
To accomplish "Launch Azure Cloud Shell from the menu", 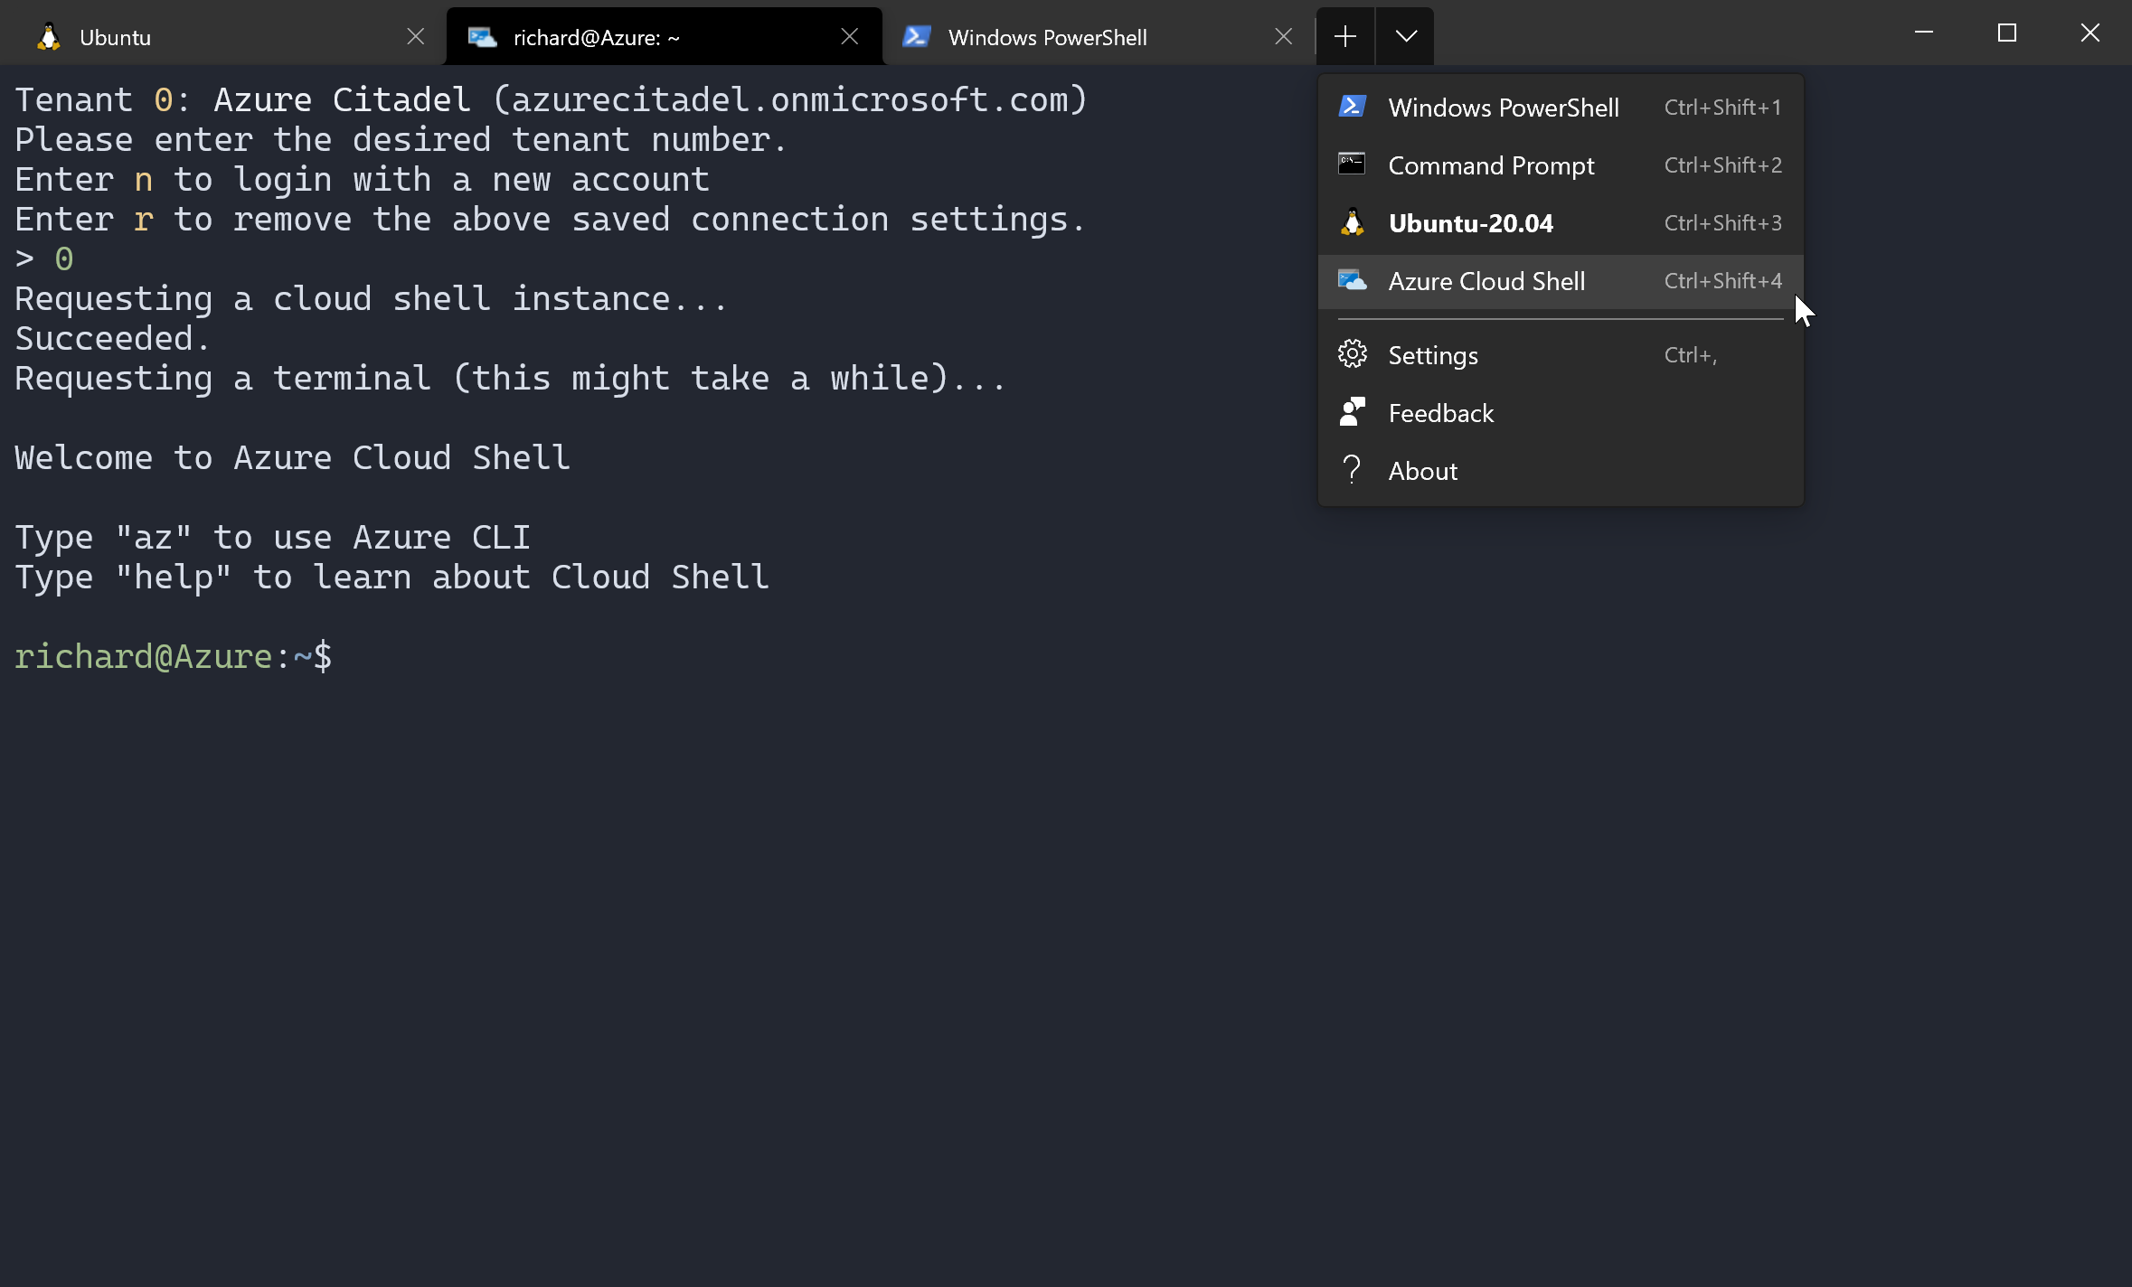I will click(1486, 281).
